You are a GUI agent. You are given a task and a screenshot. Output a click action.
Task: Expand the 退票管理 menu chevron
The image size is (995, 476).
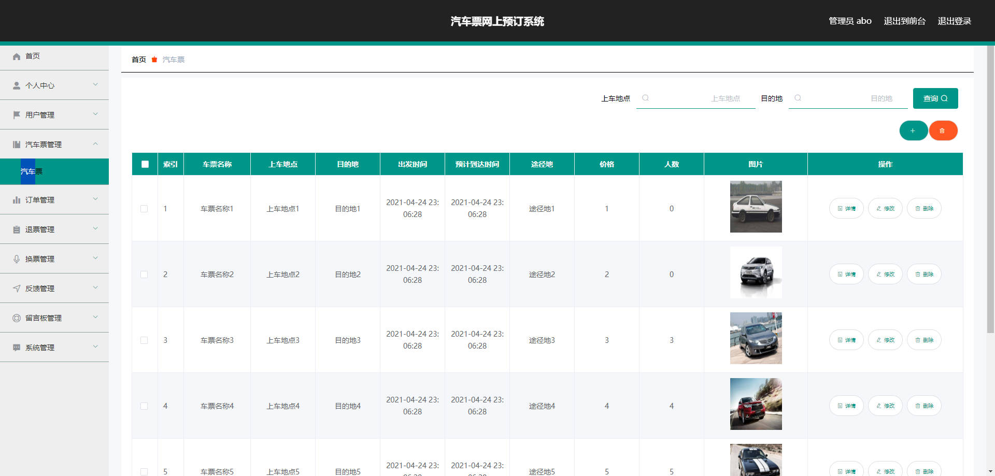(x=95, y=228)
